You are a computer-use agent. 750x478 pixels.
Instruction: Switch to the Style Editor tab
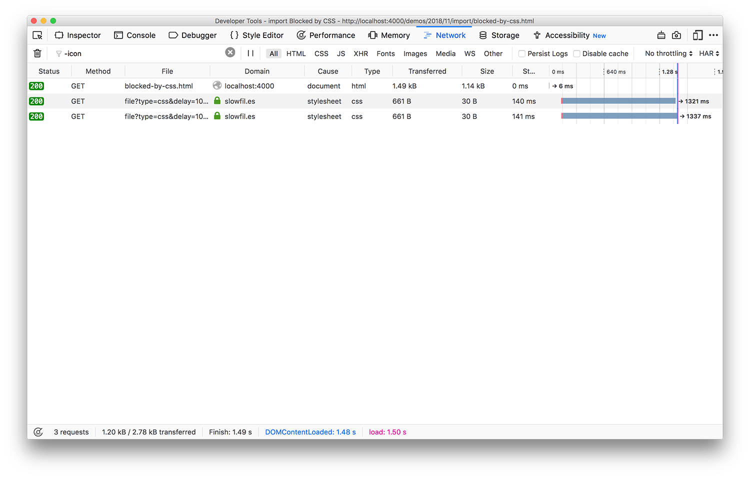256,35
